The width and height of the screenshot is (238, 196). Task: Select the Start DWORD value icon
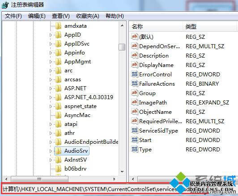tap(135, 140)
